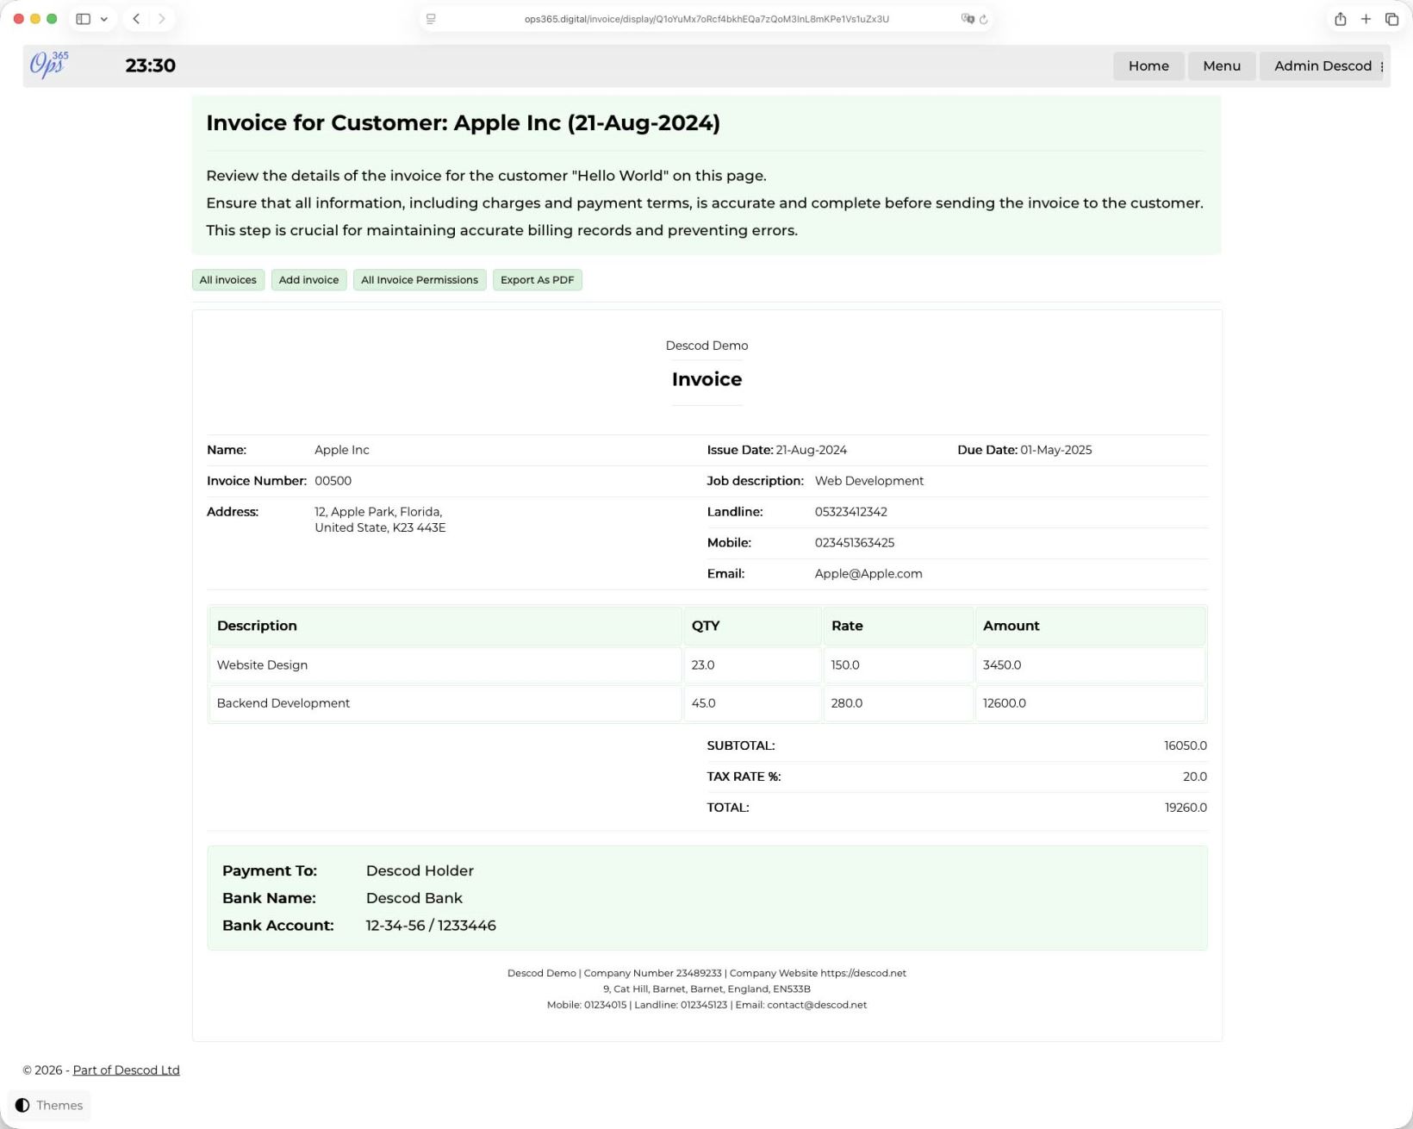
Task: Navigate back with the browser back arrow
Action: [x=135, y=18]
